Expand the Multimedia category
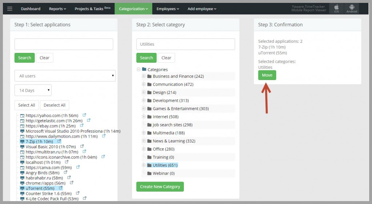 click(x=143, y=133)
